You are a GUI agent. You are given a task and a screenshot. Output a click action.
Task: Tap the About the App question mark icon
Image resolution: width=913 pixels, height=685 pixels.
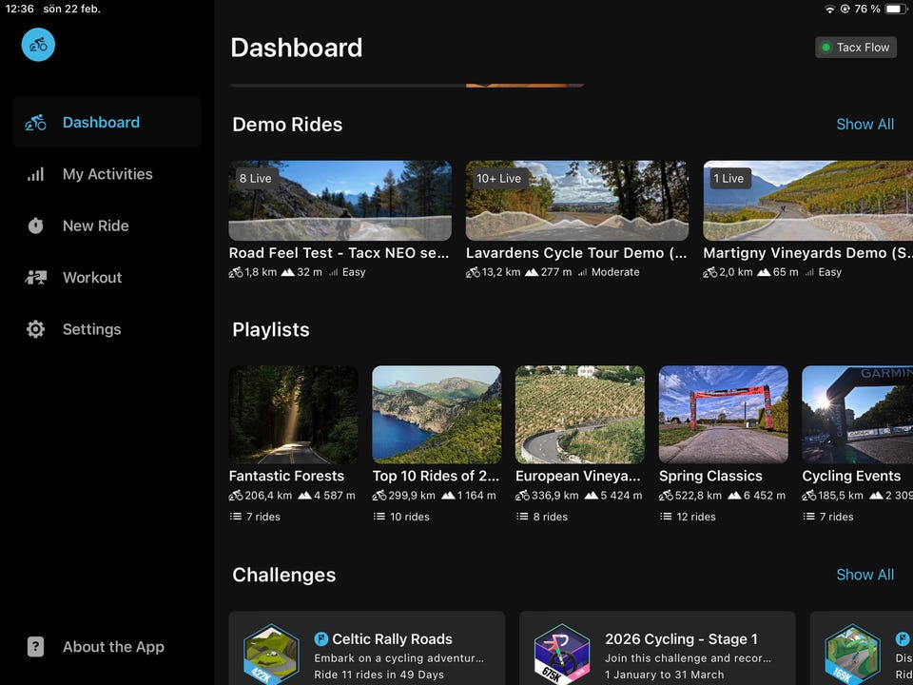pyautogui.click(x=36, y=647)
